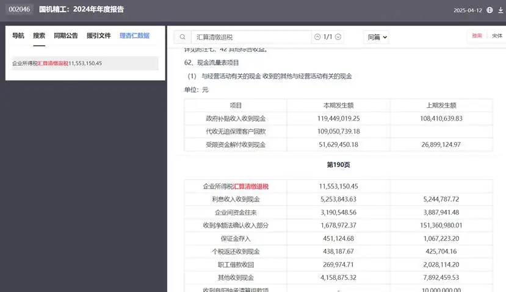The image size is (506, 292).
Task: Click highlighted 汇算清缴退税 in the table
Action: click(251, 187)
